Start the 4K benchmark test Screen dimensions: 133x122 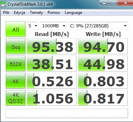click(16, 81)
